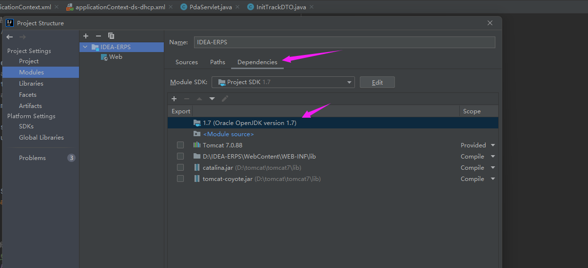Toggle export checkbox for tomcat-coyote.jar
The image size is (588, 268).
[180, 179]
